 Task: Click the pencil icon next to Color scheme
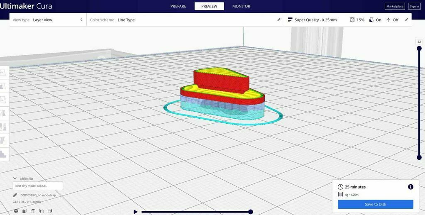click(279, 20)
